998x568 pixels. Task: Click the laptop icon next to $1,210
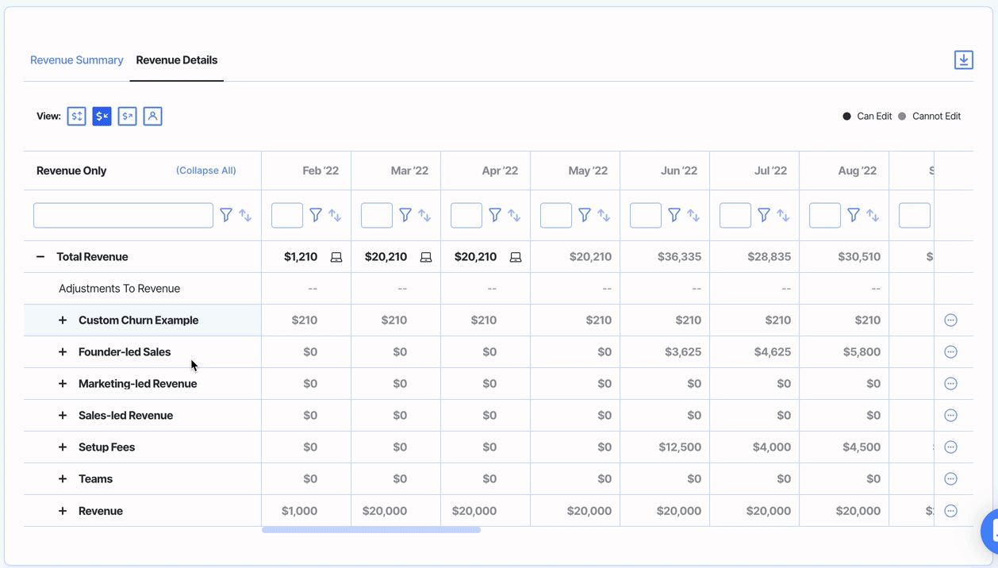tap(336, 257)
